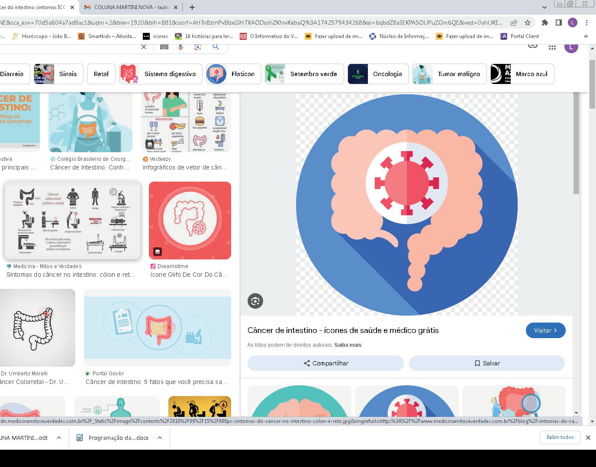
Task: Open the O Informativo do V... bookmark
Action: tap(269, 36)
